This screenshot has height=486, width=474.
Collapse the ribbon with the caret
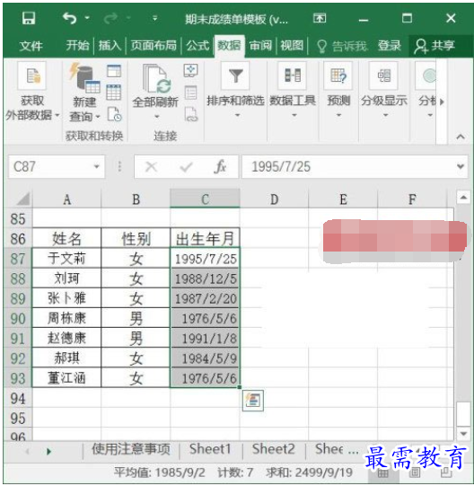point(461,137)
